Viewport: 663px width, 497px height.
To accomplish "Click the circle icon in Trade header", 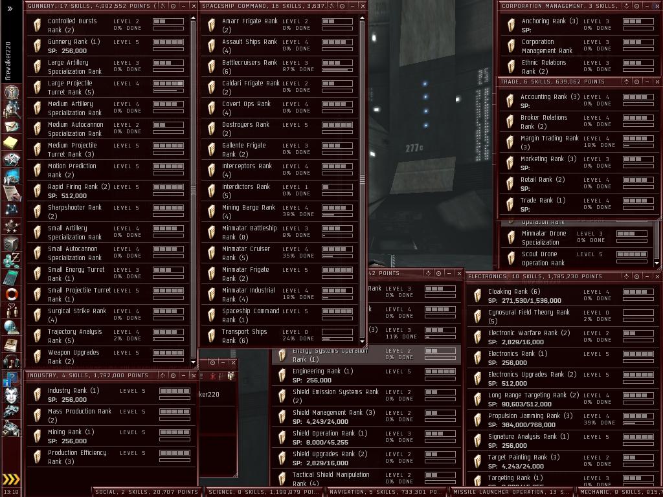I will [637, 82].
